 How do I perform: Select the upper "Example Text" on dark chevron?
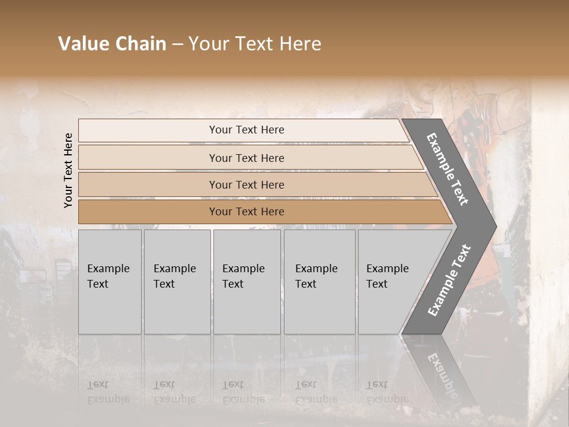(x=448, y=169)
